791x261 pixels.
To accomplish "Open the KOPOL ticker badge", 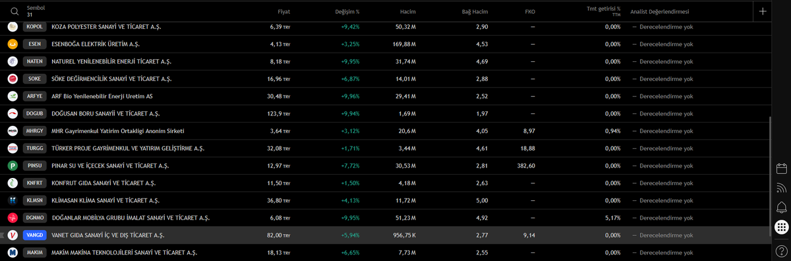I will (x=34, y=26).
